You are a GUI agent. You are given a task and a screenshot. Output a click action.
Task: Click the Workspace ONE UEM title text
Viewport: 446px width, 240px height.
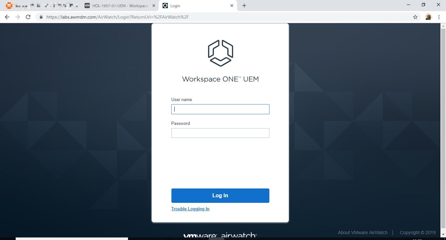click(x=220, y=79)
